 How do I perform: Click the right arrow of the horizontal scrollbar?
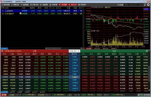tap(82, 48)
